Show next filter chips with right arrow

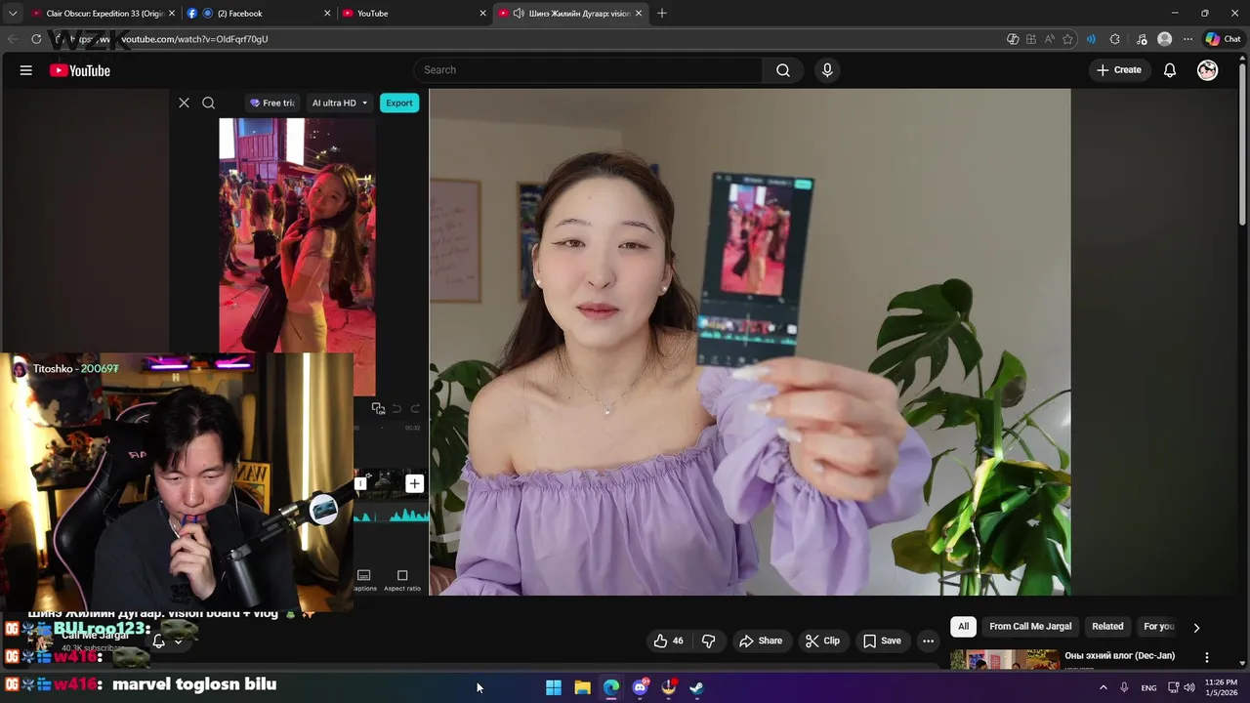(1196, 627)
